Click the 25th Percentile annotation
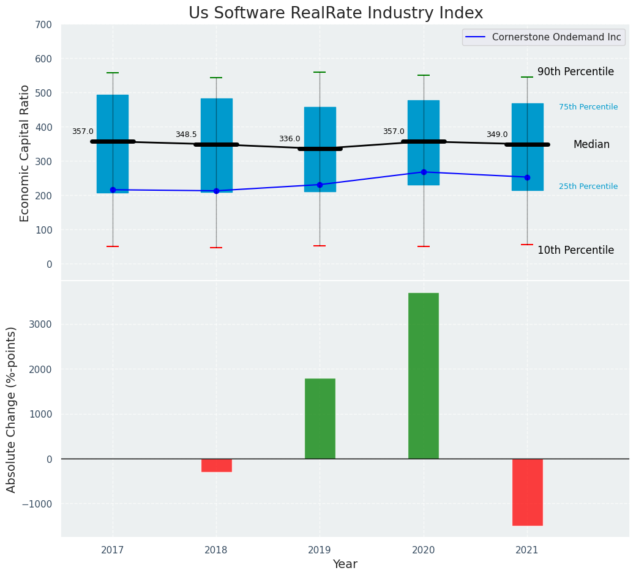 (588, 186)
